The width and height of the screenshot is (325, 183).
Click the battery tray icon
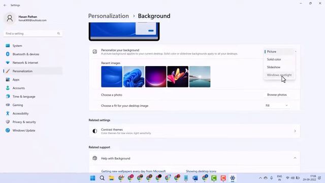(298, 178)
